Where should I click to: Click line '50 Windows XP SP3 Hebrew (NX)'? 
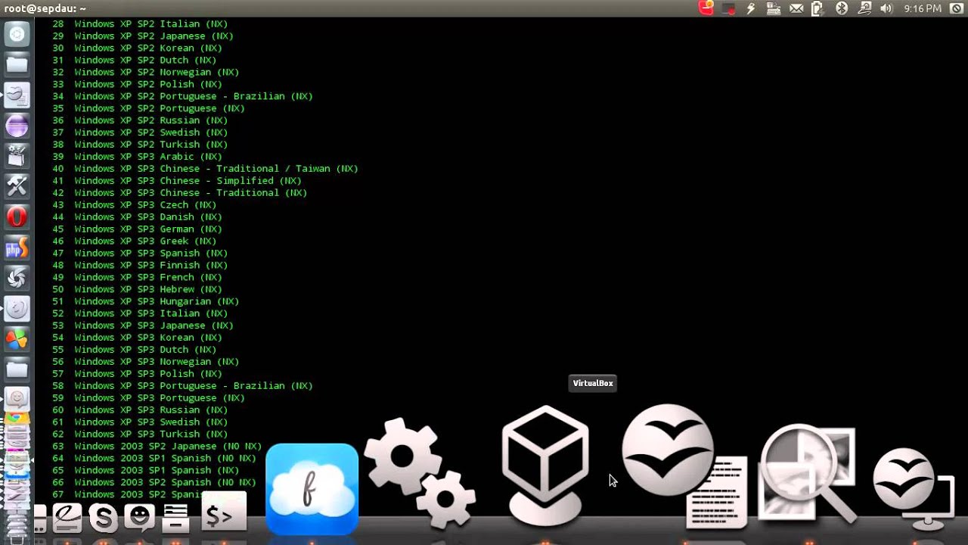137,290
